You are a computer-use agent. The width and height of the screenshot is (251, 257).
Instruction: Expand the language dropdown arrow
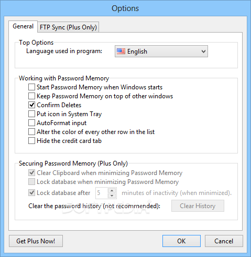203,52
